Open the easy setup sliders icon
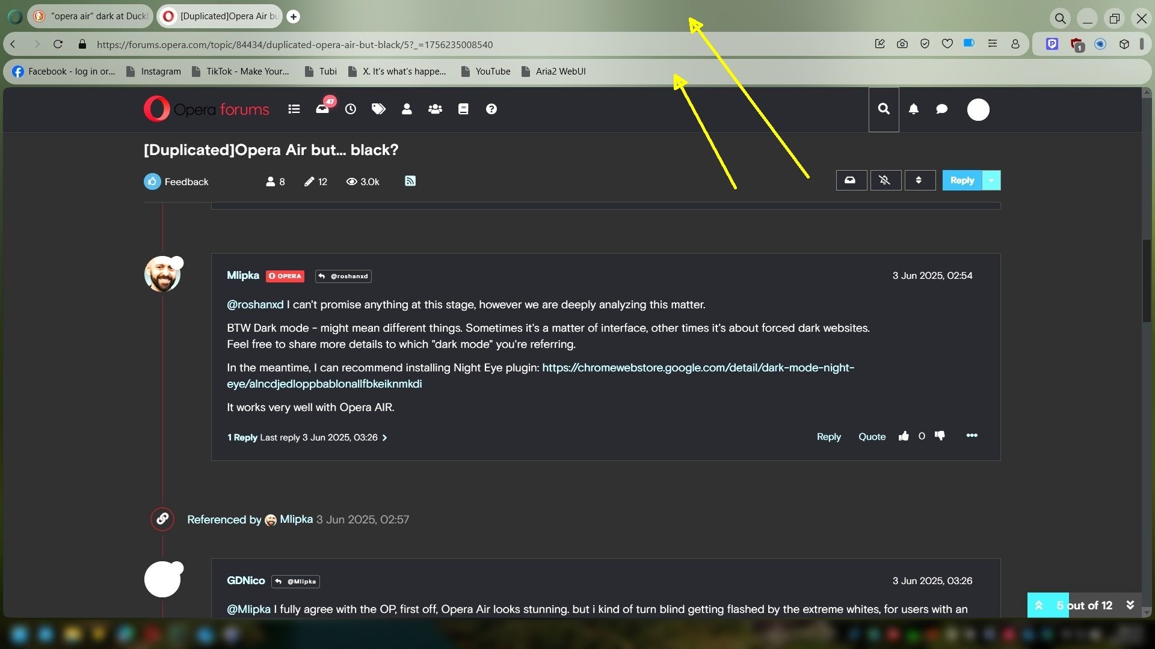 point(993,44)
